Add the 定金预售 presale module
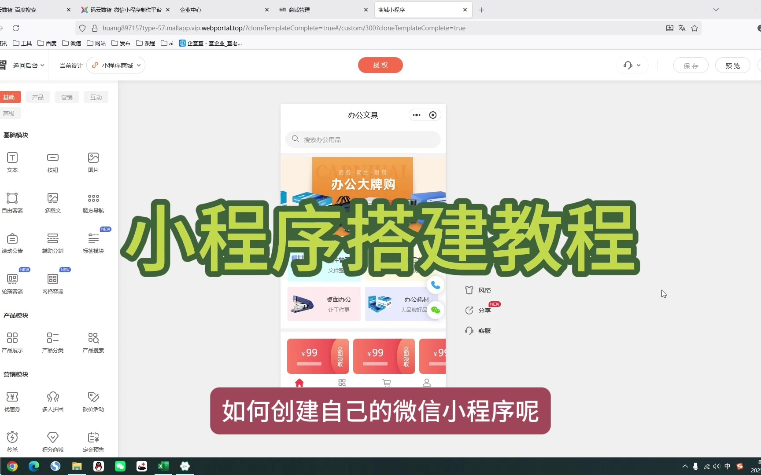 (93, 442)
